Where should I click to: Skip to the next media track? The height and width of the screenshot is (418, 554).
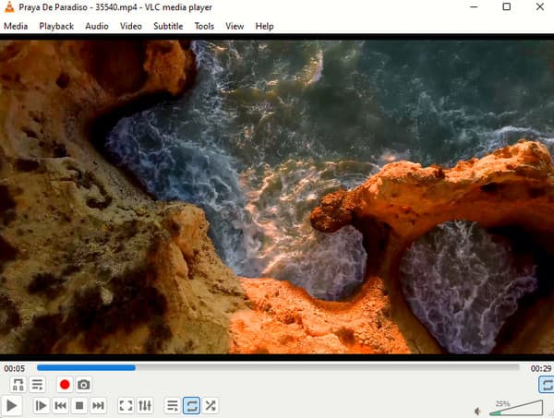(x=98, y=406)
